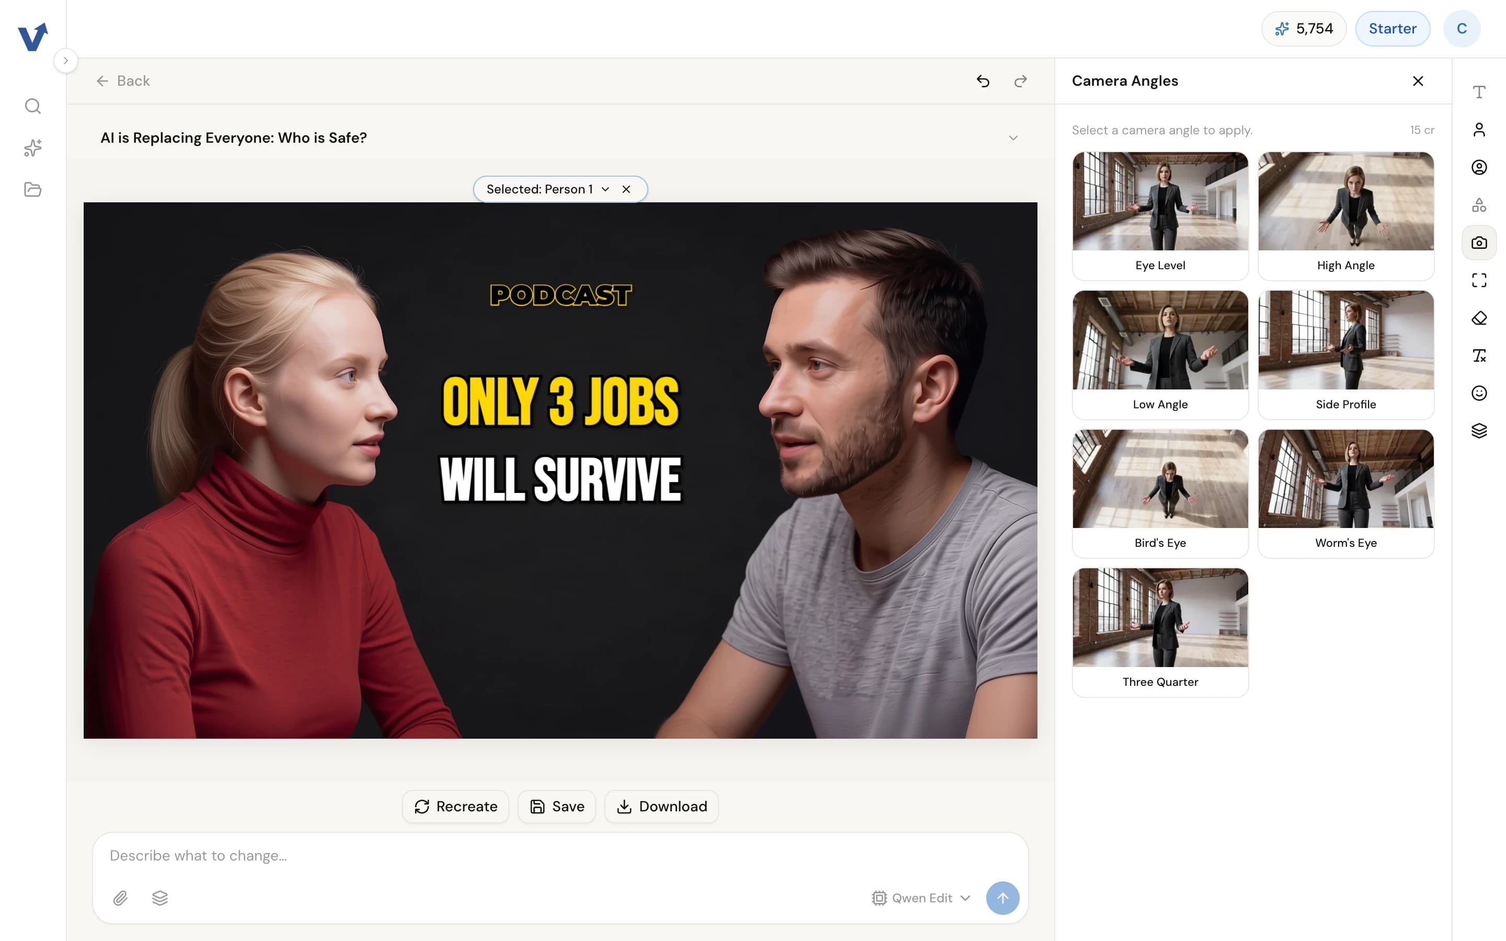Apply the Bird's Eye camera angle
Image resolution: width=1506 pixels, height=941 pixels.
point(1160,494)
